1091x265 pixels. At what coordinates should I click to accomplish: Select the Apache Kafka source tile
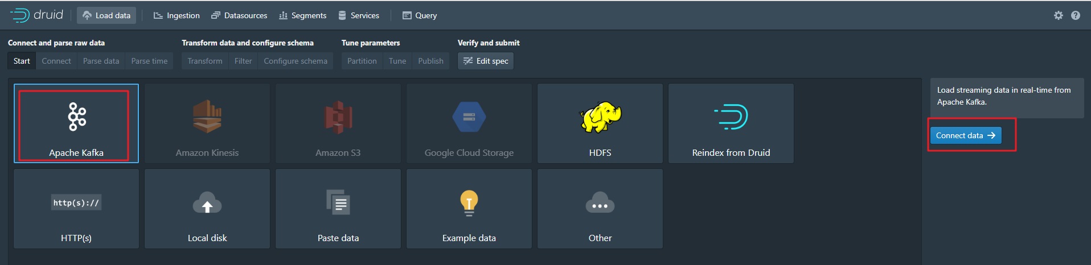[76, 123]
